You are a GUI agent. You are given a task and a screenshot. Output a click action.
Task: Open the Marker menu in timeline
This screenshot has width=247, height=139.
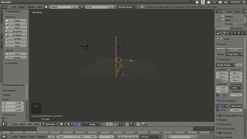pos(23,137)
